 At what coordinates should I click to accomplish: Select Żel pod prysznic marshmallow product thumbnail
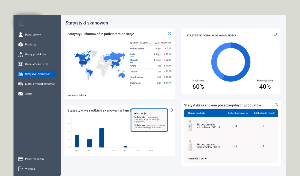pyautogui.click(x=190, y=146)
